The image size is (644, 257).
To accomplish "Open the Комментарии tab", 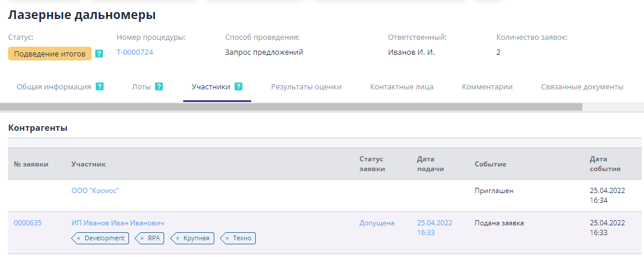I will (x=487, y=87).
